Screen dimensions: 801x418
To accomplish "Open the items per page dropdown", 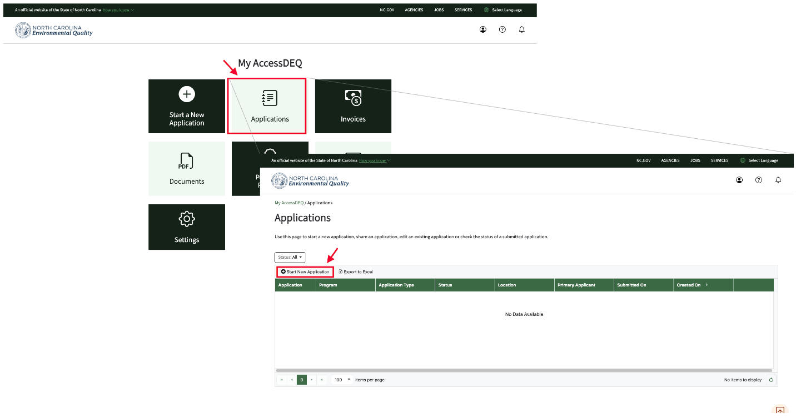I will [341, 380].
